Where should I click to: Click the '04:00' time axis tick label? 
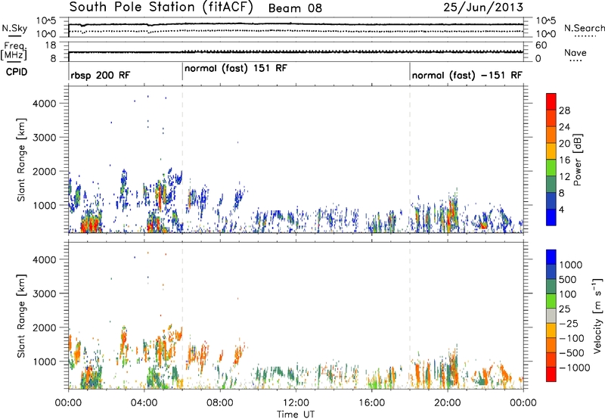[x=144, y=403]
